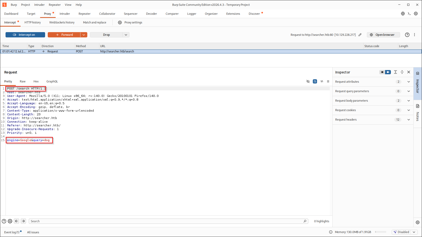The width and height of the screenshot is (422, 237).
Task: Click the Content-Length header line
Action: (x=24, y=114)
